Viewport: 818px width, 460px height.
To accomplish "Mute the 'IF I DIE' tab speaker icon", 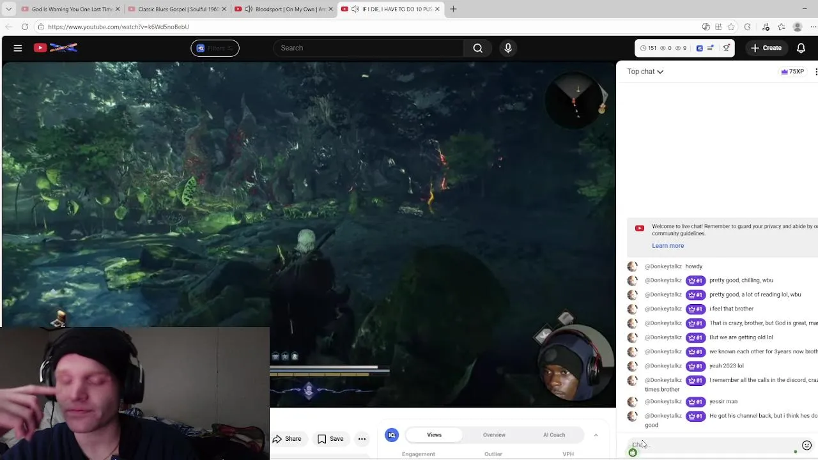I will [x=355, y=9].
